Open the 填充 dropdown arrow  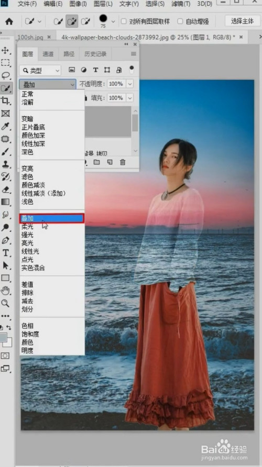tap(130, 98)
